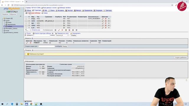Screen dimensions: 189x106
Task: Open Microsoft Edge from the taskbar
Action: tap(12, 104)
